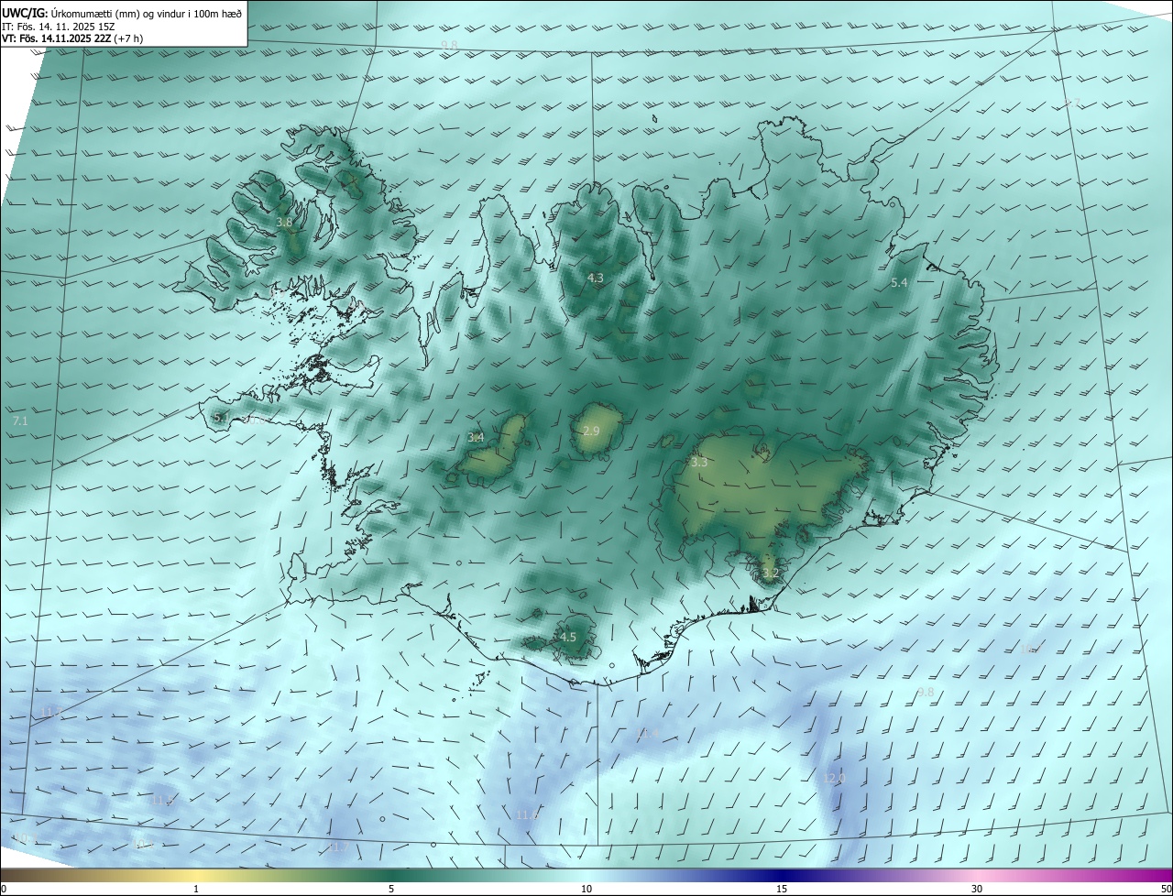Click the 3.4 value beside the glacier
The width and height of the screenshot is (1173, 896).
(476, 438)
